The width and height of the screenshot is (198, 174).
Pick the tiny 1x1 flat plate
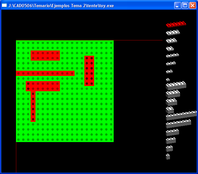click(x=168, y=80)
